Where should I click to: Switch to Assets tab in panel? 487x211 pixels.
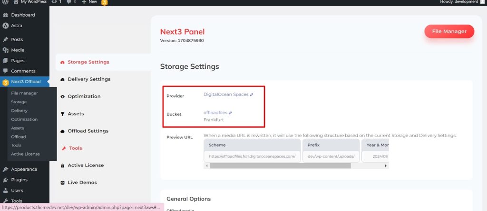pos(76,114)
